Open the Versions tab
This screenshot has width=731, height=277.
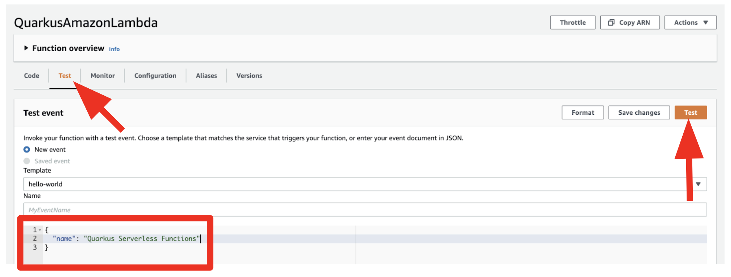click(249, 76)
